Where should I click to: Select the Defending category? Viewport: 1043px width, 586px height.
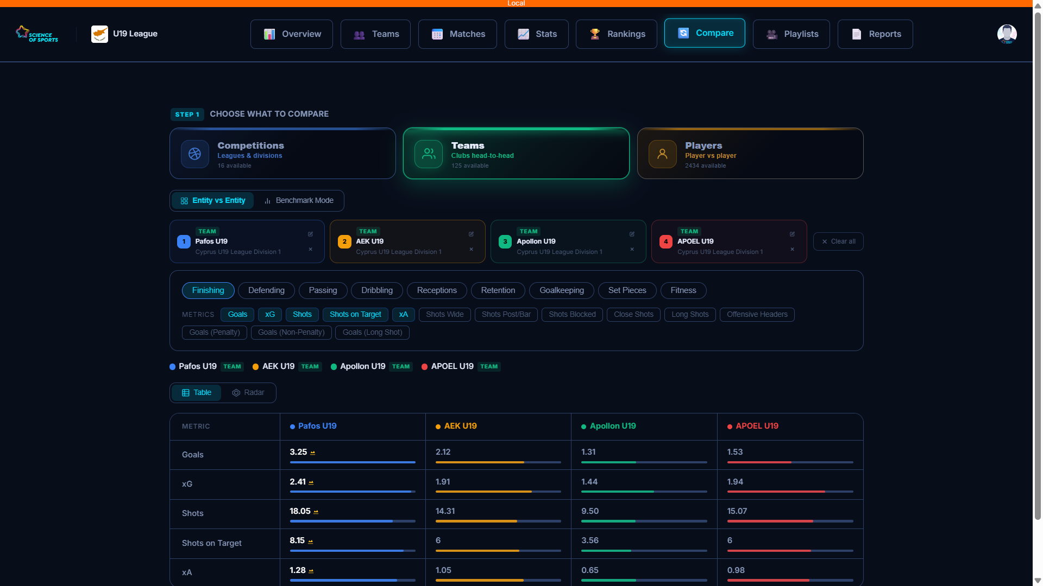(x=266, y=291)
